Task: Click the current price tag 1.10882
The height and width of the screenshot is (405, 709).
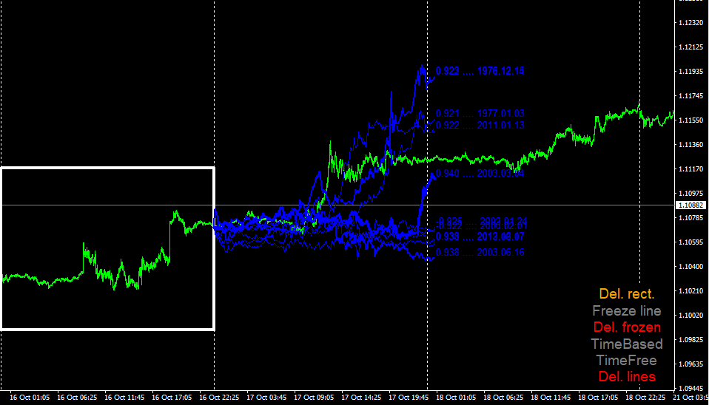Action: (x=691, y=205)
